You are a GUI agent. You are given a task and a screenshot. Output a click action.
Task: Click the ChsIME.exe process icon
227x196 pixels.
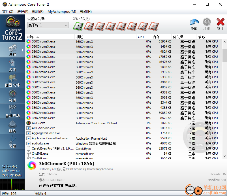click(x=29, y=154)
